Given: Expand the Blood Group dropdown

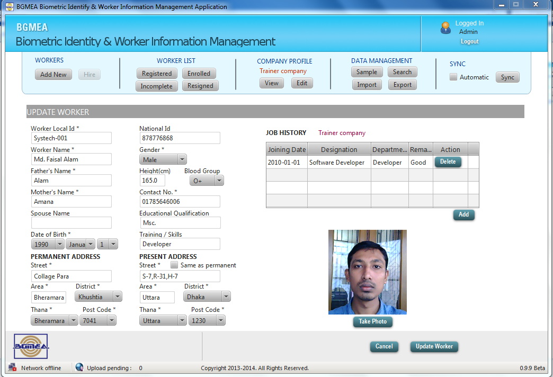Looking at the screenshot, I should tap(207, 181).
